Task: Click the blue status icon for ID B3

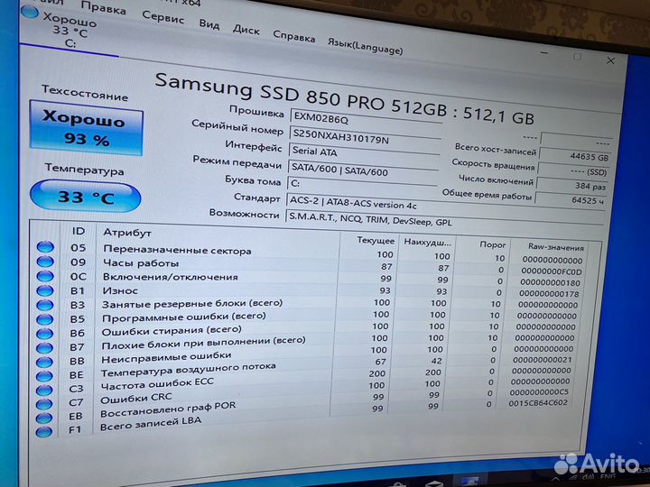Action: 45,305
